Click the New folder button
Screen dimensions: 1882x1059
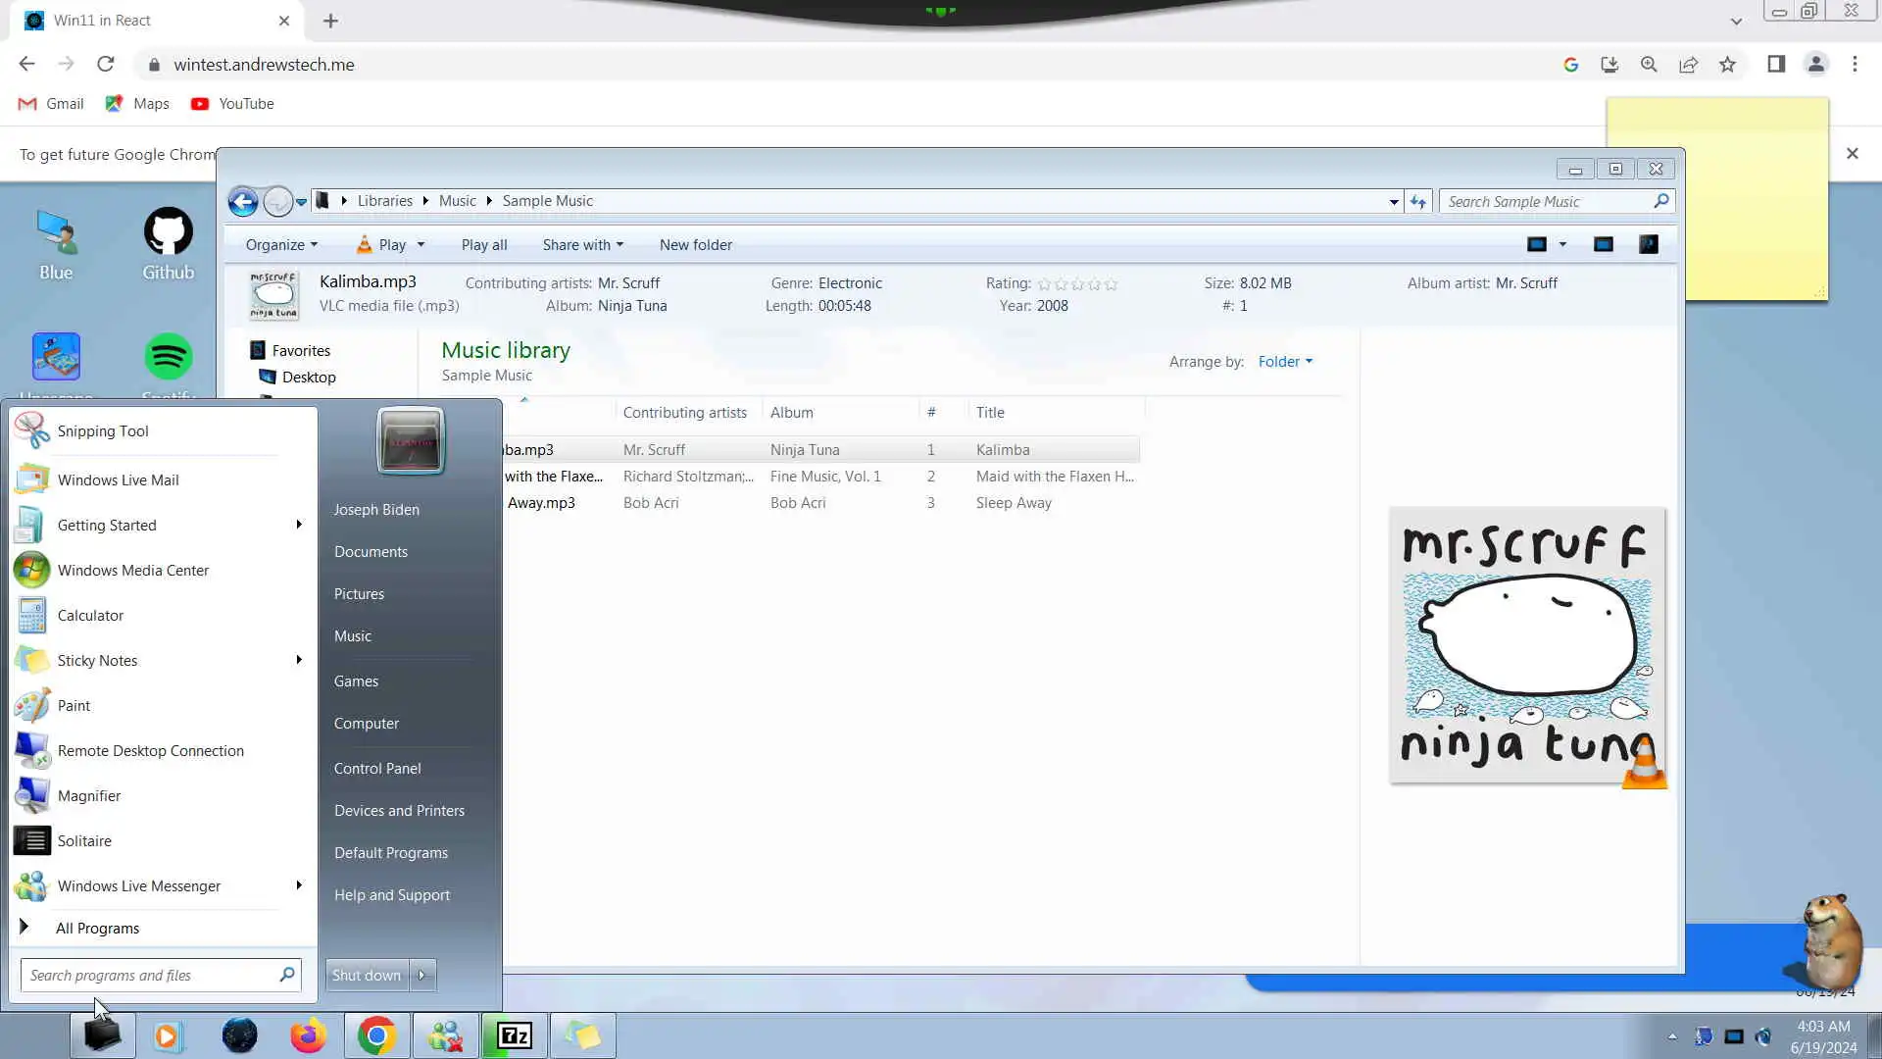[695, 245]
